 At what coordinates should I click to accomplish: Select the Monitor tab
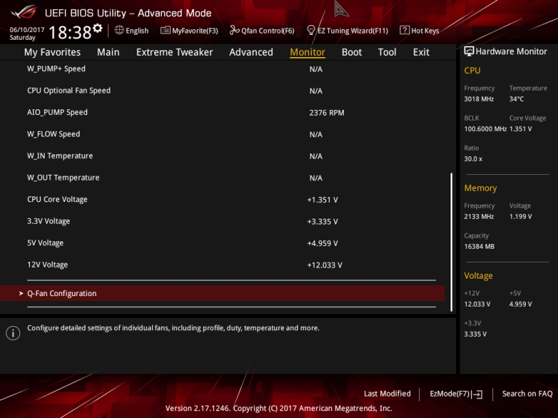(x=308, y=52)
